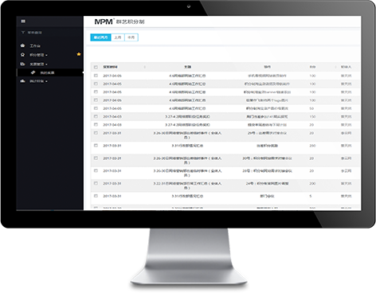Expand the cloud menu item in sidebar
376x293 pixels.
pos(34,81)
